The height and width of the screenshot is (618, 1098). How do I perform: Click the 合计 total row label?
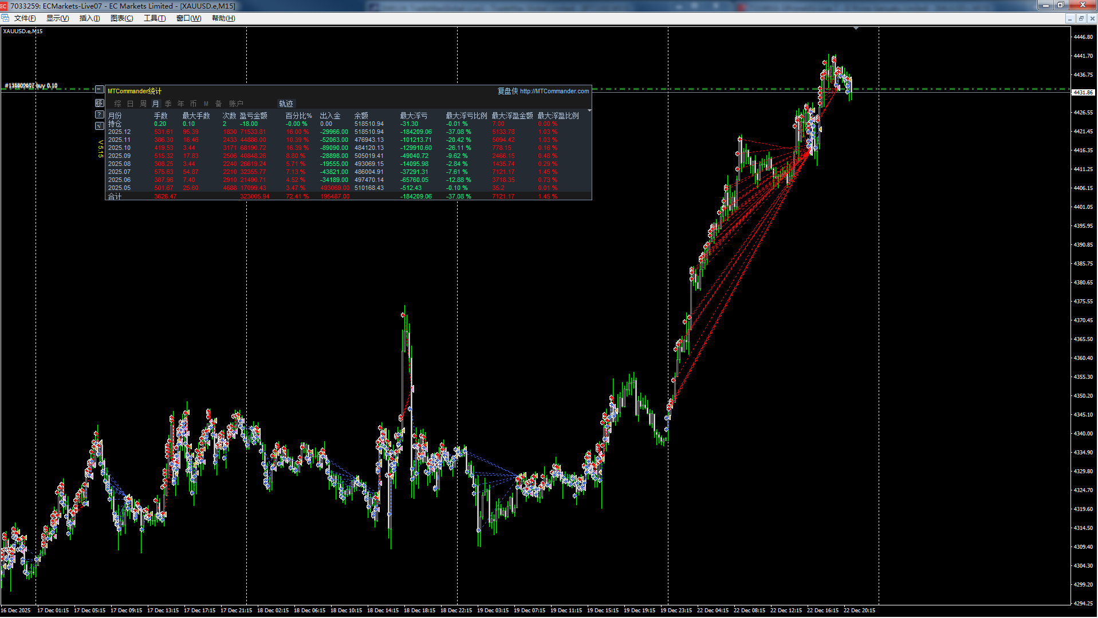tap(115, 196)
